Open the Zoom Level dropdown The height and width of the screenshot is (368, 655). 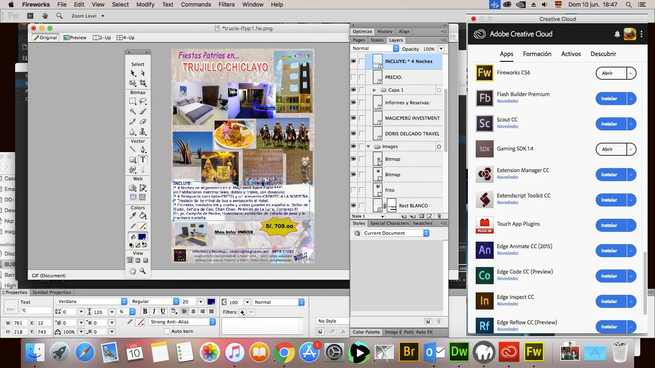click(x=88, y=16)
